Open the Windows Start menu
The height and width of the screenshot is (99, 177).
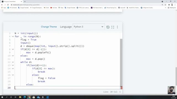[2, 97]
